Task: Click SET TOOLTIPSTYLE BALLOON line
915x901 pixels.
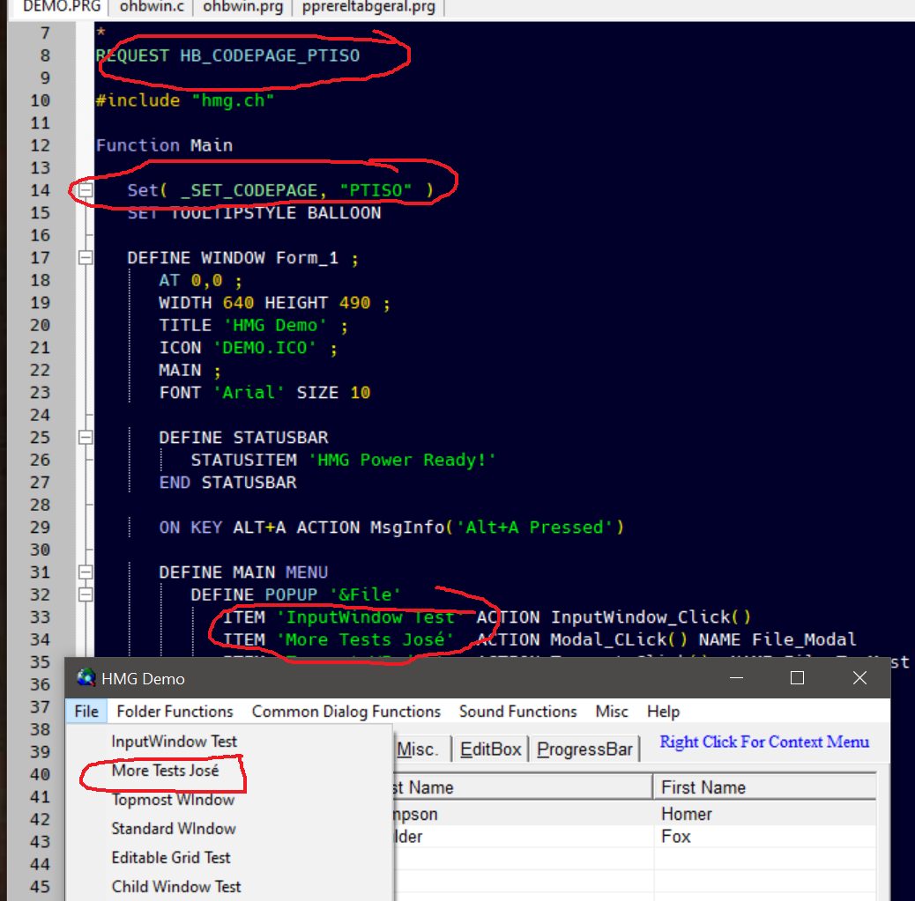Action: tap(254, 213)
